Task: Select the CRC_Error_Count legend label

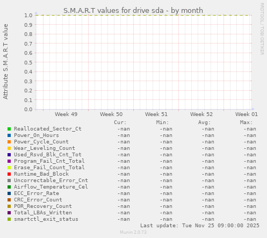Action: click(38, 200)
